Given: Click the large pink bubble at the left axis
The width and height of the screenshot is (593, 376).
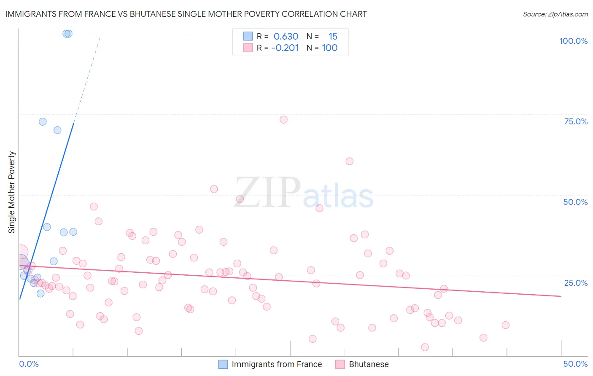Looking at the screenshot, I should (20, 252).
